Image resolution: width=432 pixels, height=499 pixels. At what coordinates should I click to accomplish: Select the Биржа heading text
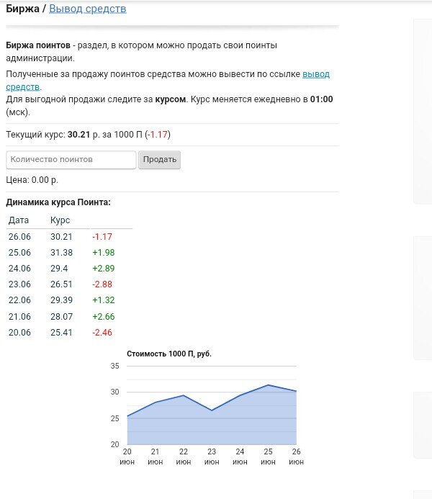[22, 9]
